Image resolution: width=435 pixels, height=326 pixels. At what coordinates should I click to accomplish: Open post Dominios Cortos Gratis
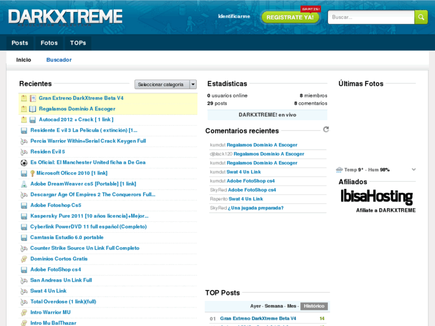click(x=59, y=259)
